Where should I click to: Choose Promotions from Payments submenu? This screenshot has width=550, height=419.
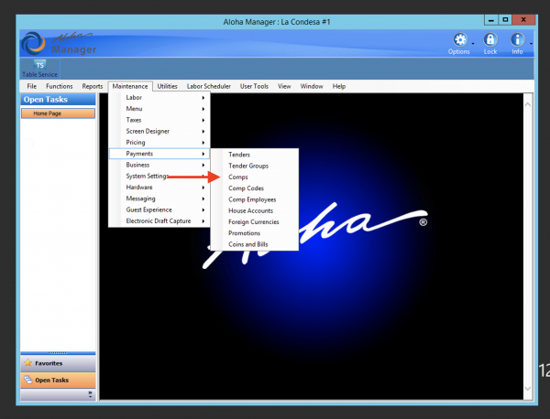click(x=255, y=232)
